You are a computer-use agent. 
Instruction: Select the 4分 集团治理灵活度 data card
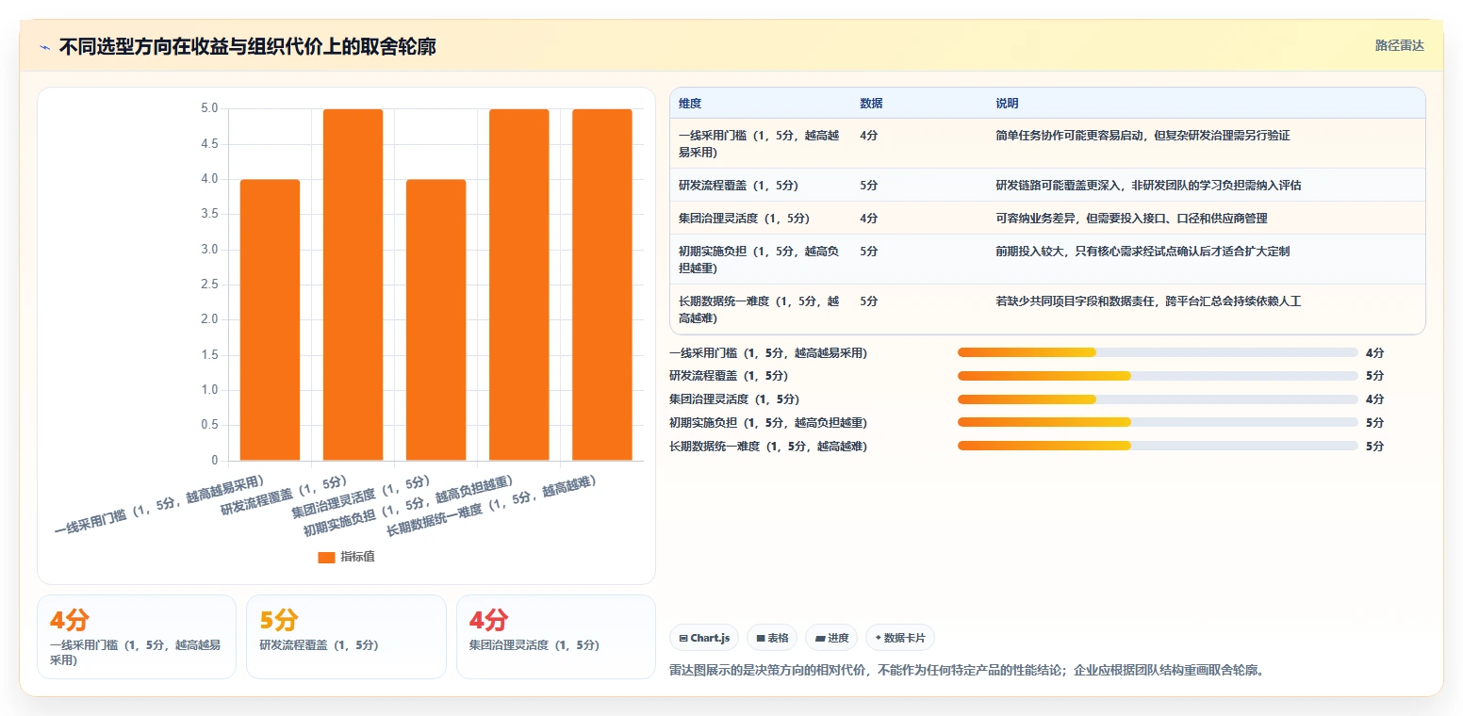(555, 637)
